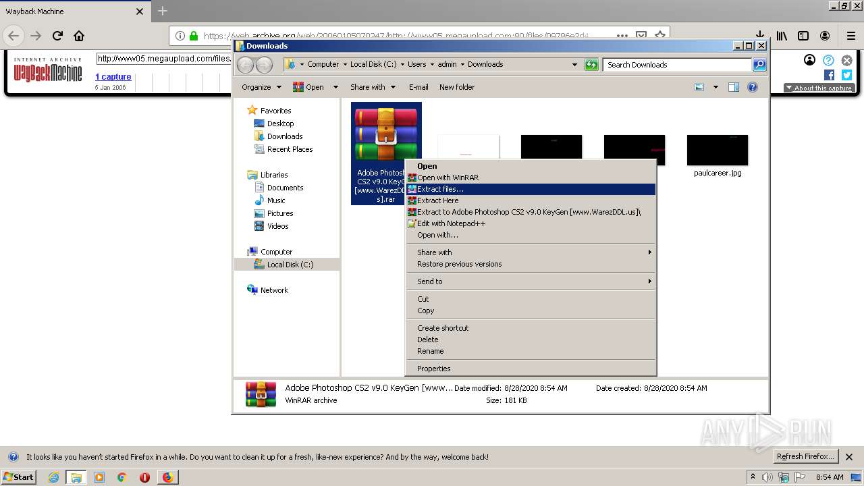
Task: Choose Create shortcut
Action: click(531, 328)
